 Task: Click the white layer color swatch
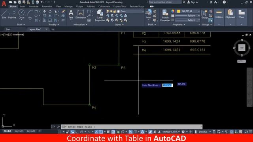[119, 11]
